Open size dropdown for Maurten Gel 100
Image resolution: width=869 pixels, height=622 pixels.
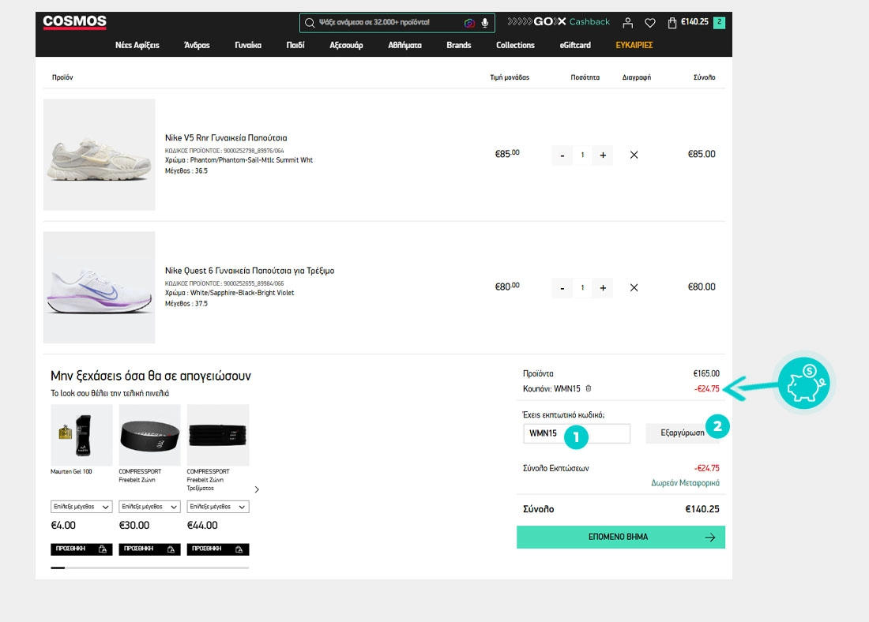point(81,507)
